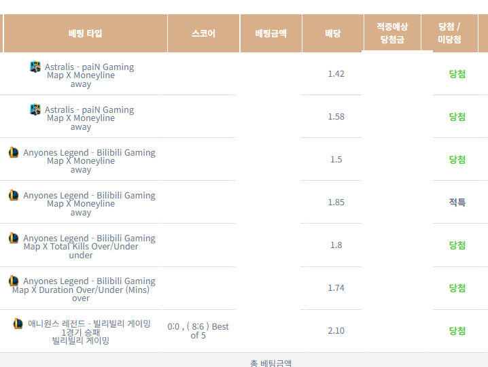The image size is (488, 367).
Task: Click the League icon beside the Total Kills bet
Action: click(x=14, y=238)
